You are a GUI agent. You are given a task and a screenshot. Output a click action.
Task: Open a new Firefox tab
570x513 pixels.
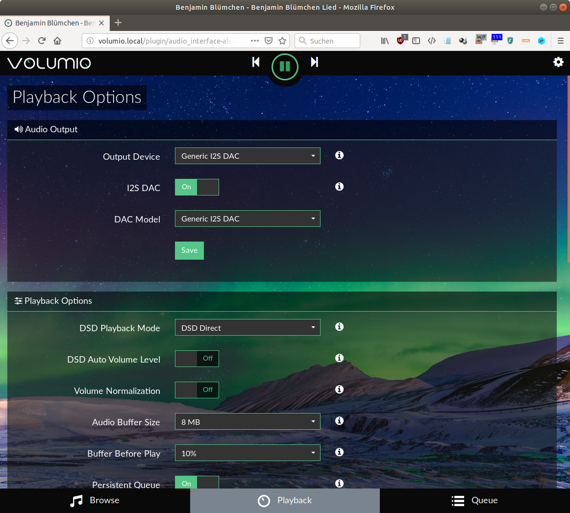[x=118, y=23]
